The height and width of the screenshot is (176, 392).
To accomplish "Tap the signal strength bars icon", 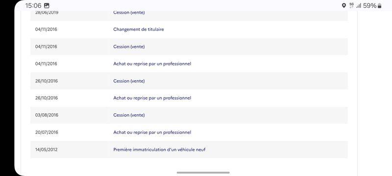I will 359,6.
